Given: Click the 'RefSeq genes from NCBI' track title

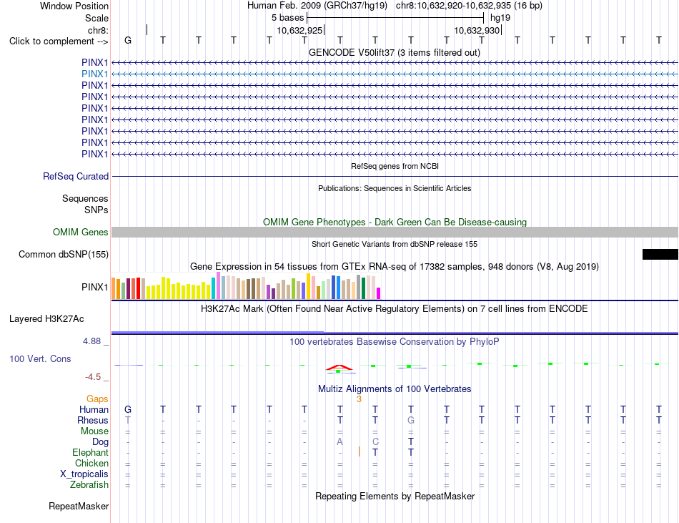Looking at the screenshot, I should 395,166.
